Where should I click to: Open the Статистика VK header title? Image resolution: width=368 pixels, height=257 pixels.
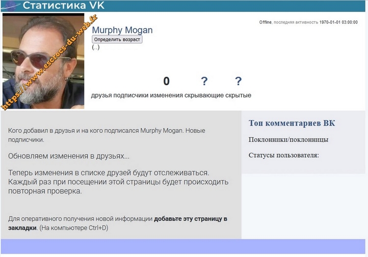click(x=63, y=5)
